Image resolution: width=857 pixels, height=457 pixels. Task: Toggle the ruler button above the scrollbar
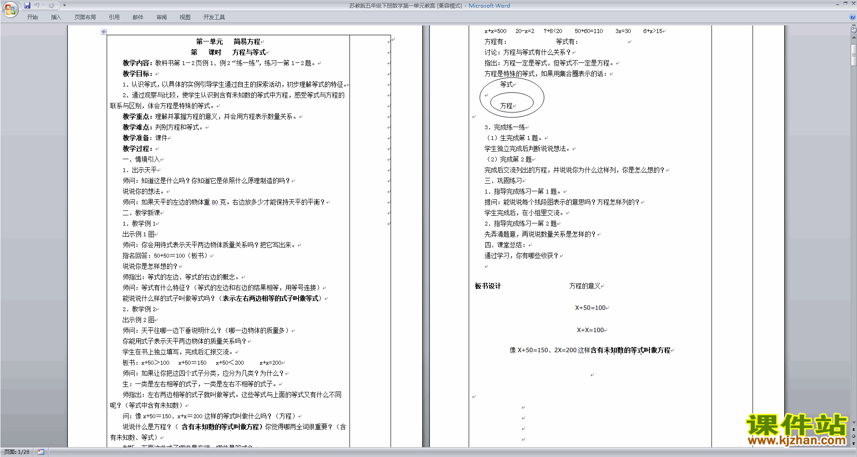tap(854, 31)
